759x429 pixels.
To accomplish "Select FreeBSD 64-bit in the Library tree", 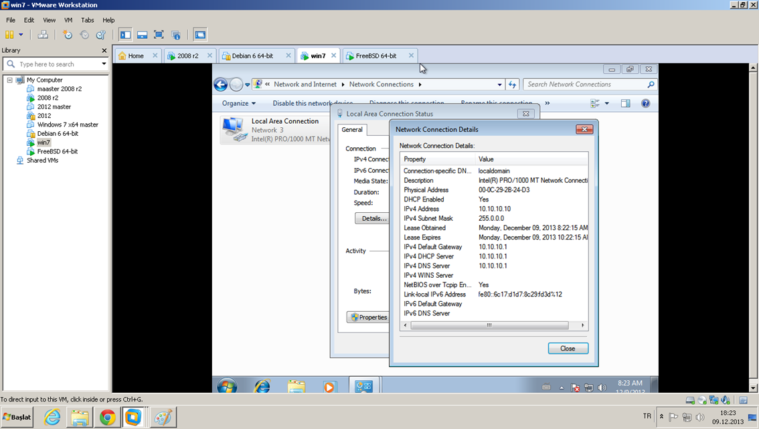I will [x=57, y=151].
